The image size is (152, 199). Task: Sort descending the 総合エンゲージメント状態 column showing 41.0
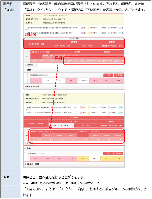[41, 61]
